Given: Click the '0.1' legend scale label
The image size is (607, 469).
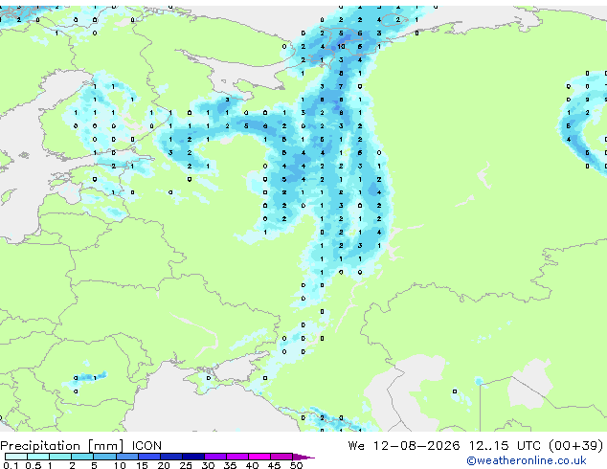Looking at the screenshot, I should click(x=11, y=465).
